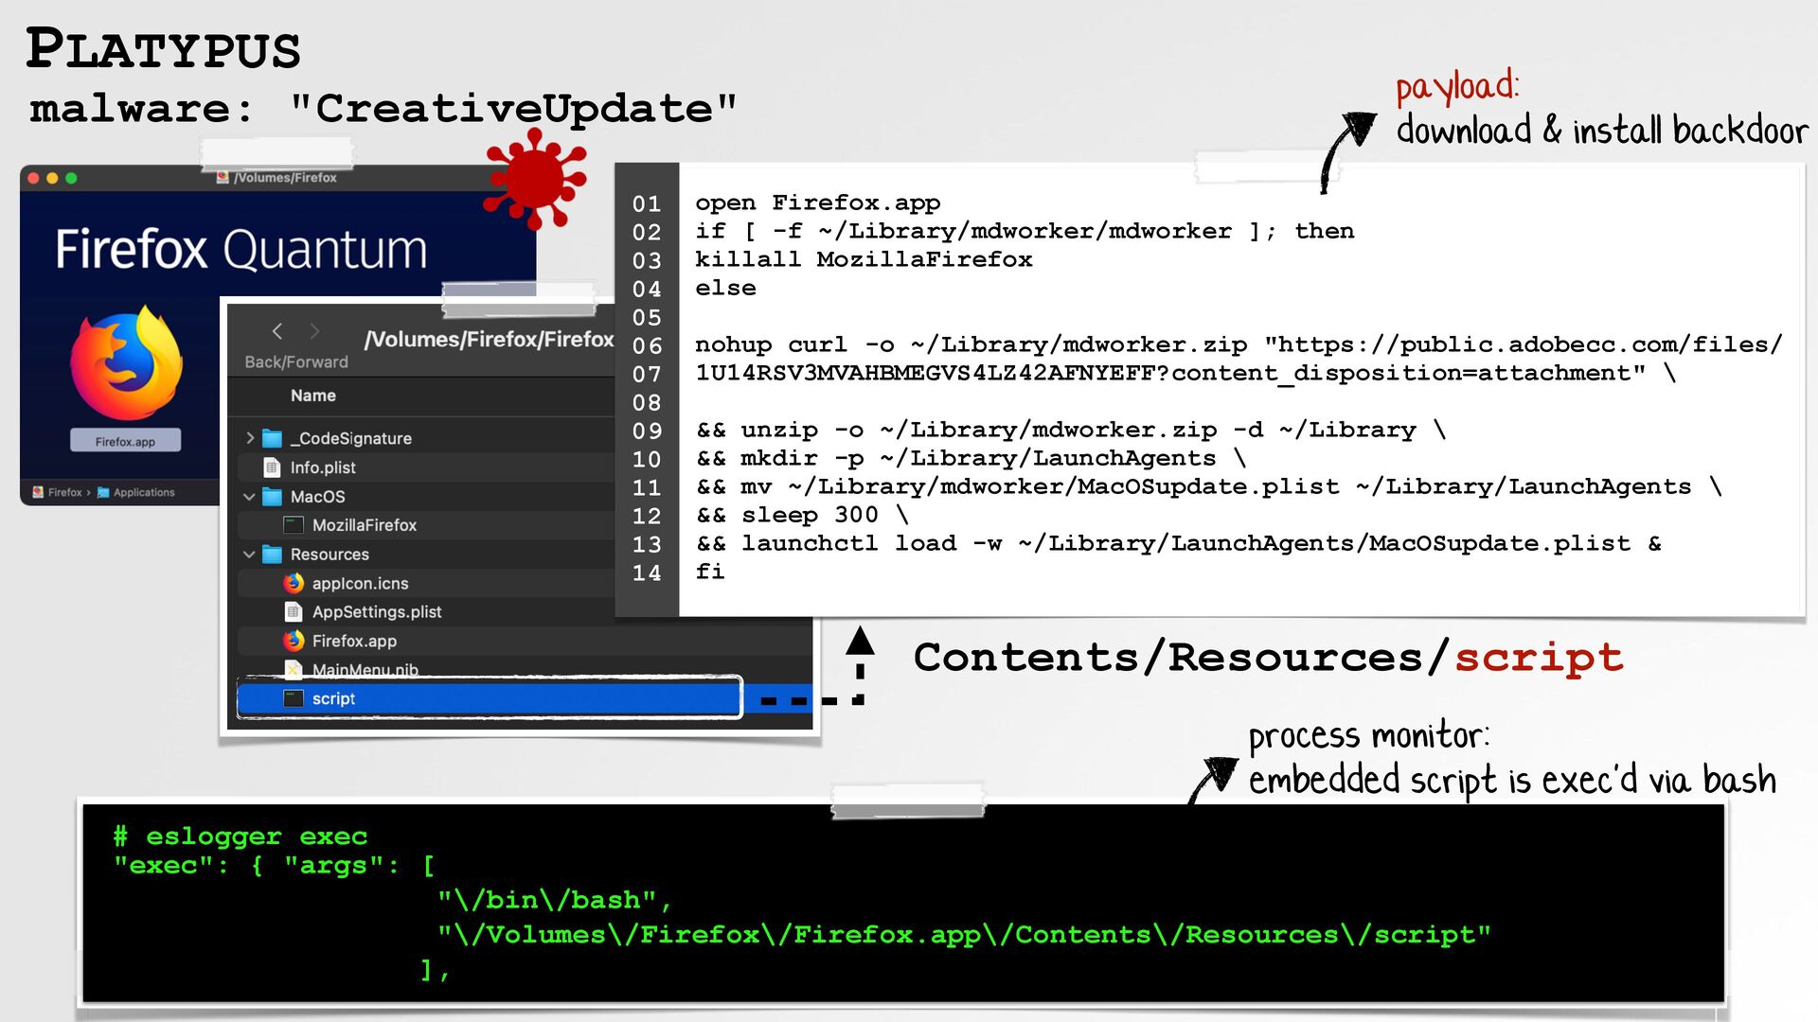This screenshot has height=1022, width=1818.
Task: Select the Firefox.app icon in Resources
Action: click(294, 641)
